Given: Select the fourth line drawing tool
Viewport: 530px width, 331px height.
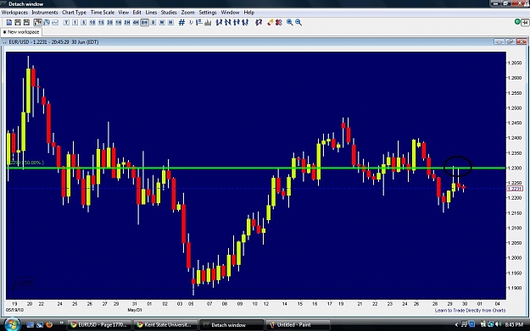Looking at the screenshot, I should pyautogui.click(x=245, y=23).
